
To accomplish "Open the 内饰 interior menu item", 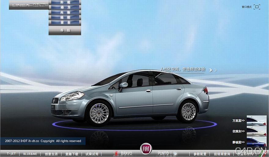I will coord(65,12).
